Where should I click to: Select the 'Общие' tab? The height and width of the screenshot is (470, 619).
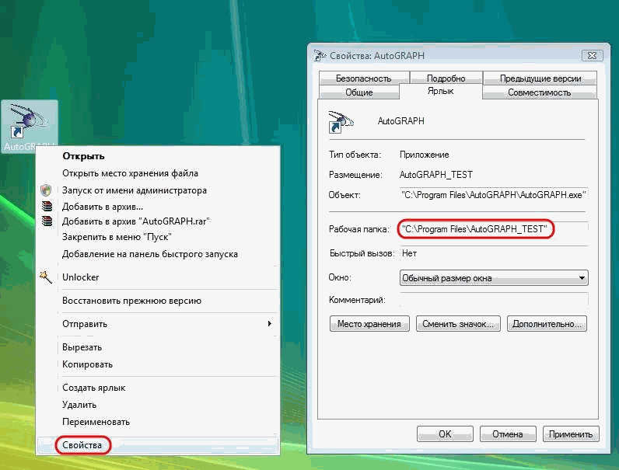[358, 92]
